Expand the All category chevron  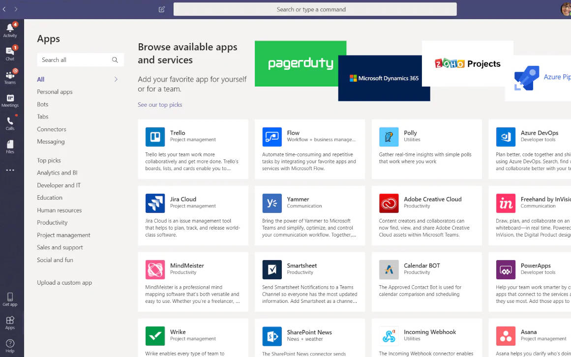pos(116,79)
